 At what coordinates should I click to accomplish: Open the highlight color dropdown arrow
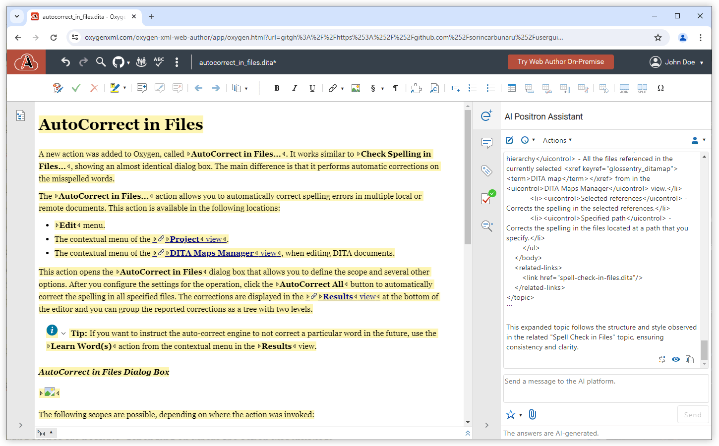[124, 88]
